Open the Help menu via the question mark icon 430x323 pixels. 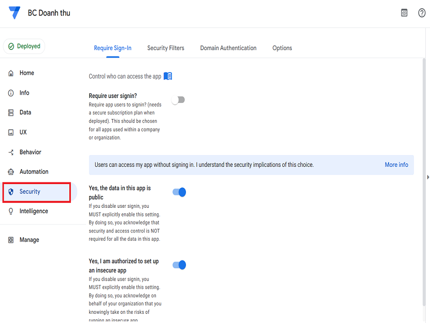[422, 12]
